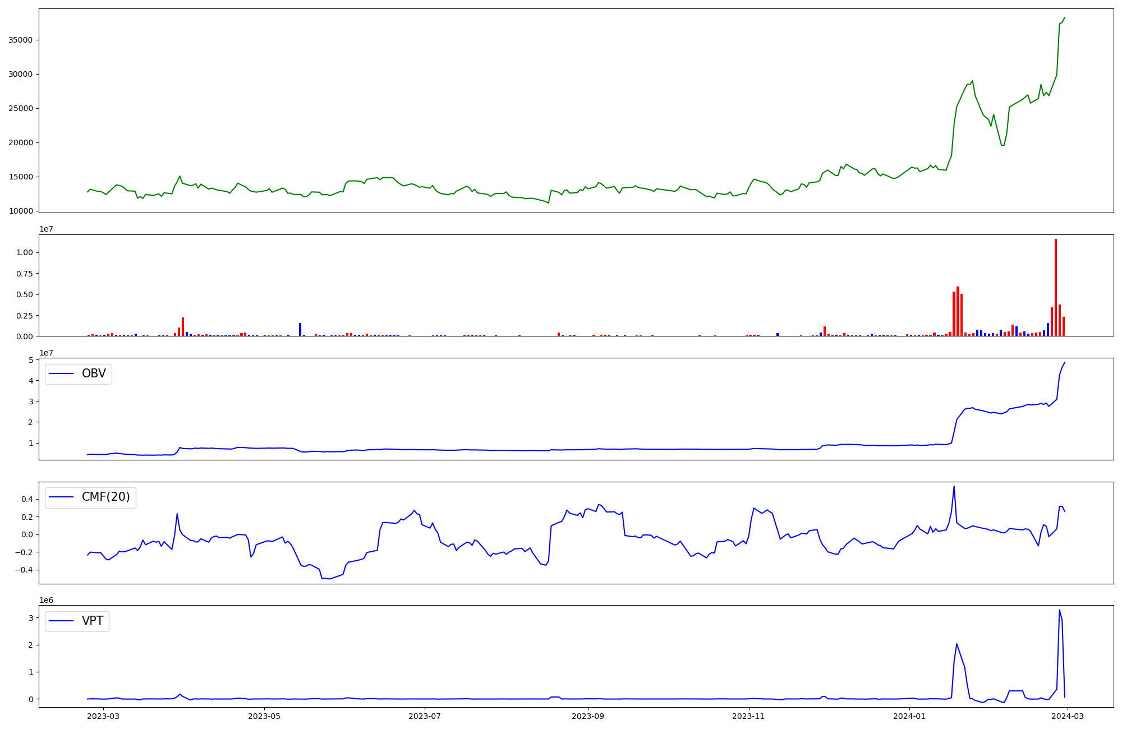1122x729 pixels.
Task: Click the highest spike of the CMF line
Action: pos(954,487)
